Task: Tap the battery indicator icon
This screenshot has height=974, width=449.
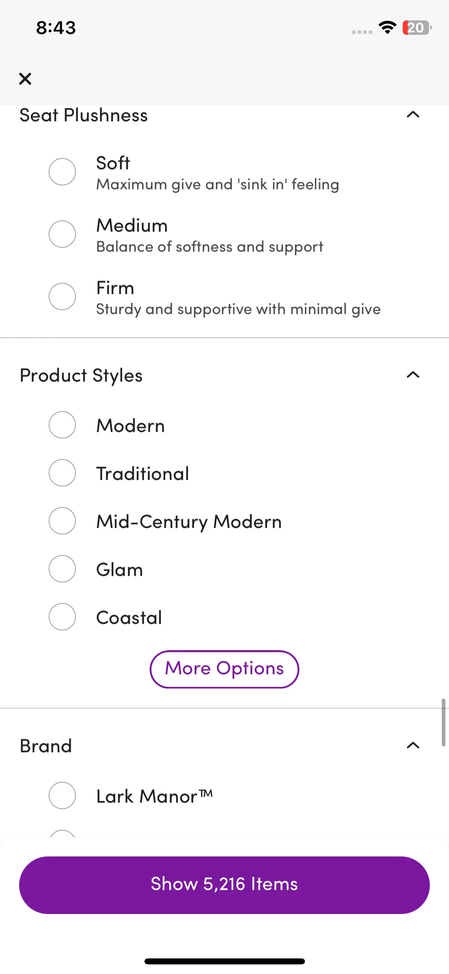Action: [417, 28]
